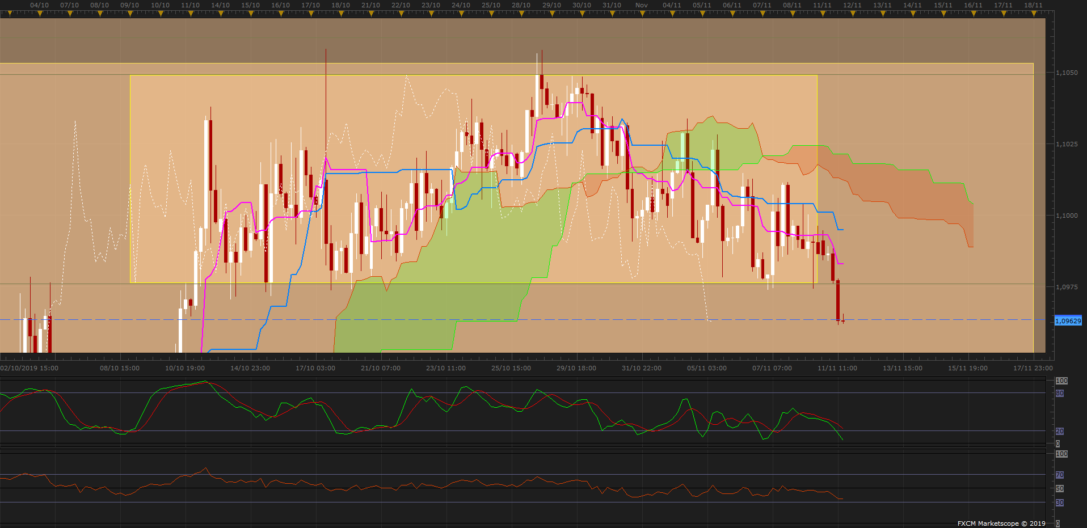Click the current price label 1,09629

1068,321
